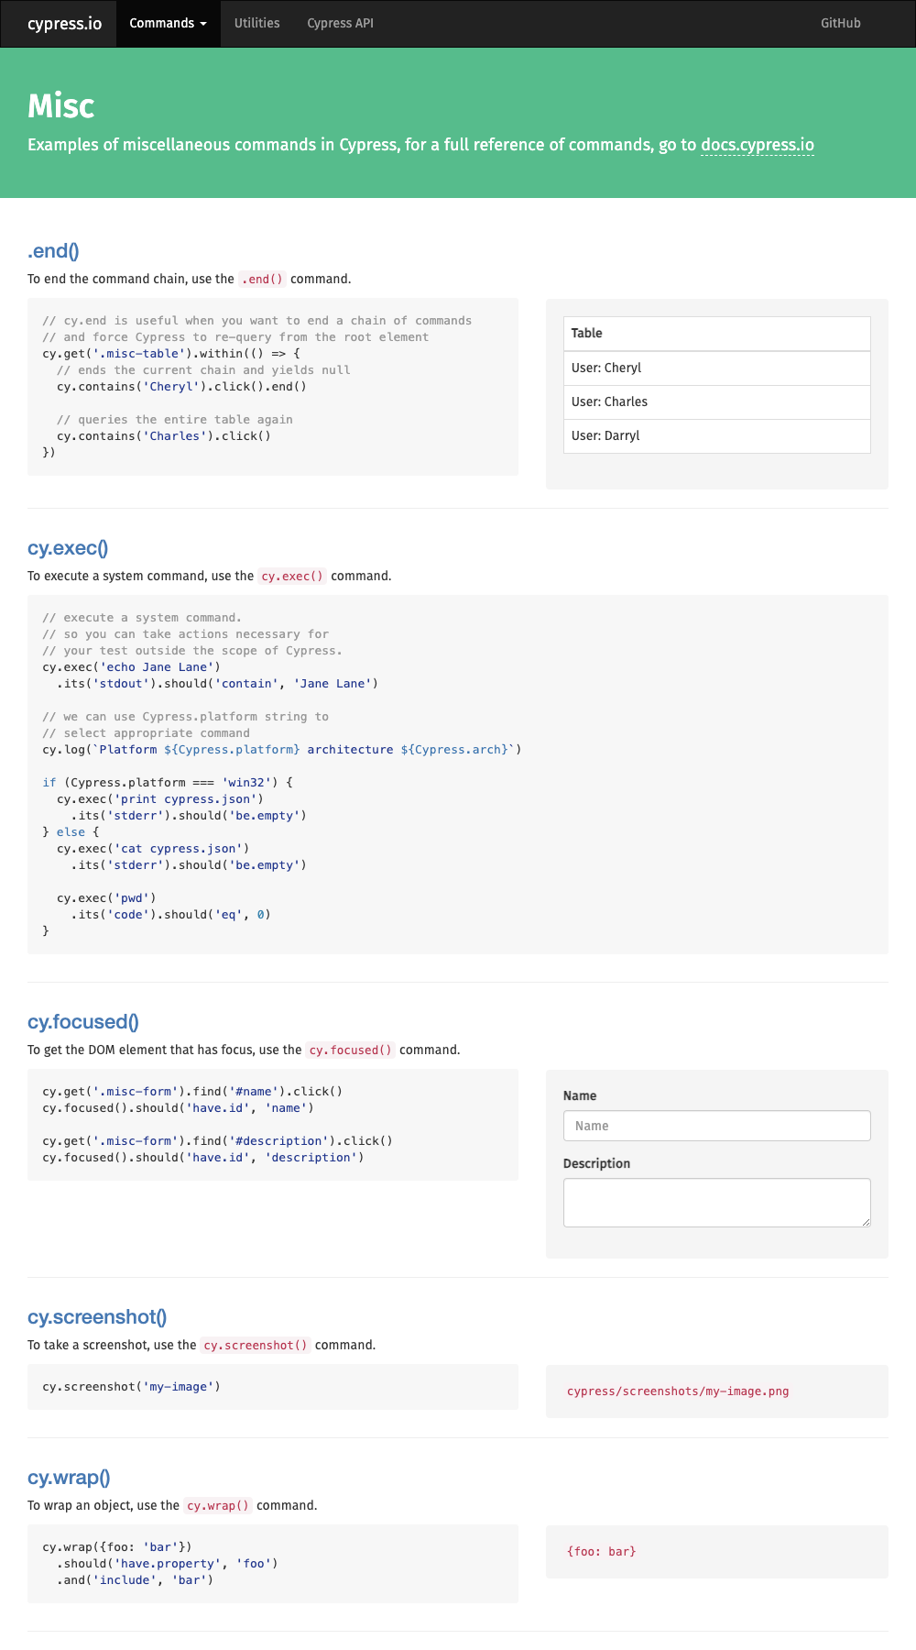Open the Commands dropdown menu
Image resolution: width=916 pixels, height=1650 pixels.
[x=168, y=23]
